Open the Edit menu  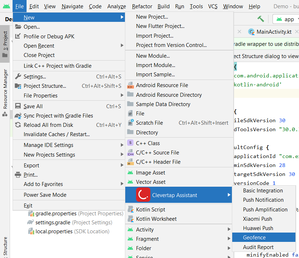[34, 6]
